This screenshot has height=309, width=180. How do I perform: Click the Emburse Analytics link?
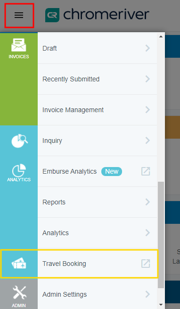coord(69,171)
